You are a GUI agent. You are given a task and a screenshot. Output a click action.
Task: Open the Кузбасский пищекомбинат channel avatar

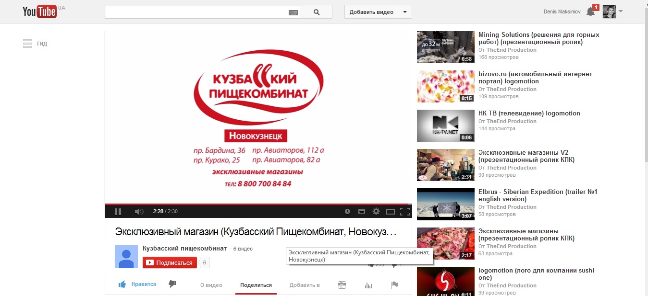click(126, 256)
